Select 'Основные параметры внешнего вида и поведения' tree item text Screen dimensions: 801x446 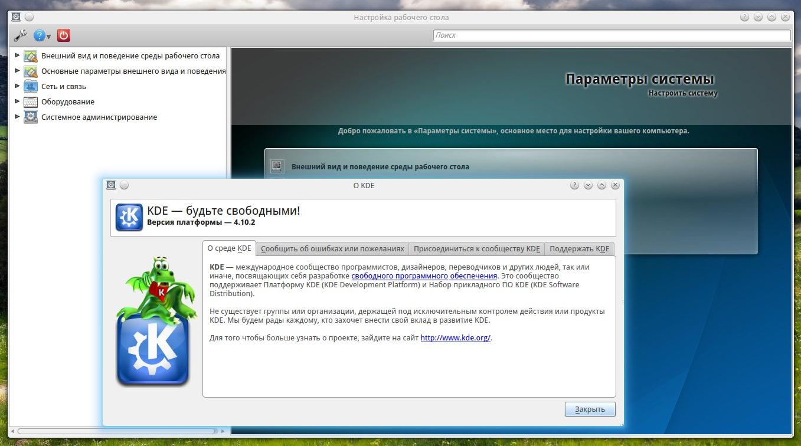tap(133, 71)
